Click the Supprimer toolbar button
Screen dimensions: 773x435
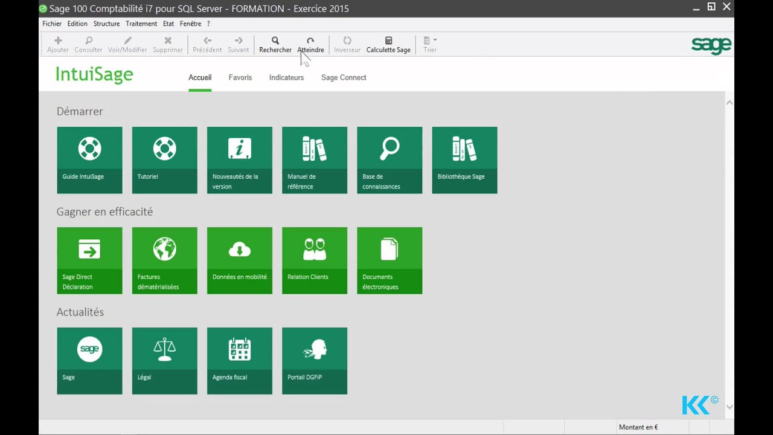(x=168, y=45)
